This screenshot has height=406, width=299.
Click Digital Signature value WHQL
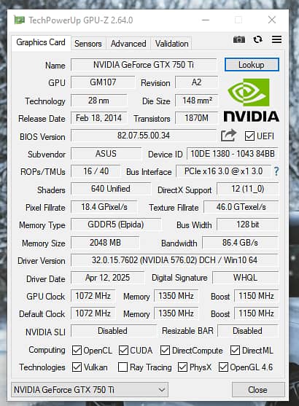click(245, 278)
